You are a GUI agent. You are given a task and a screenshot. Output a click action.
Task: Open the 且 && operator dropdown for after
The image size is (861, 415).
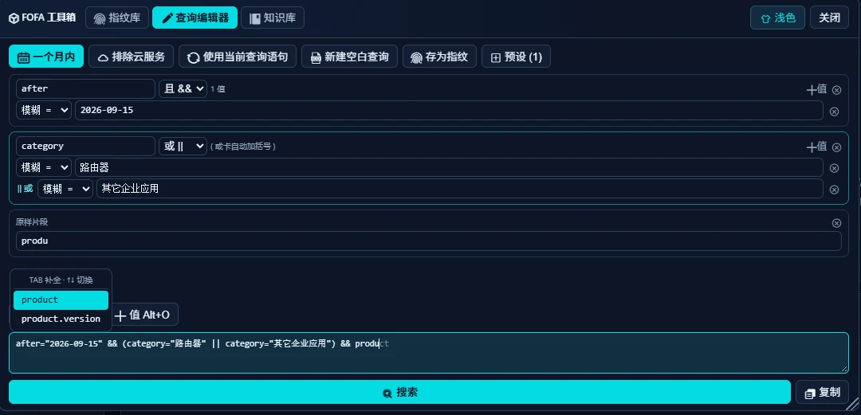tap(183, 88)
